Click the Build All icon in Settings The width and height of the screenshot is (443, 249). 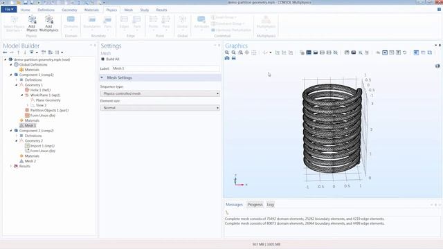(103, 59)
